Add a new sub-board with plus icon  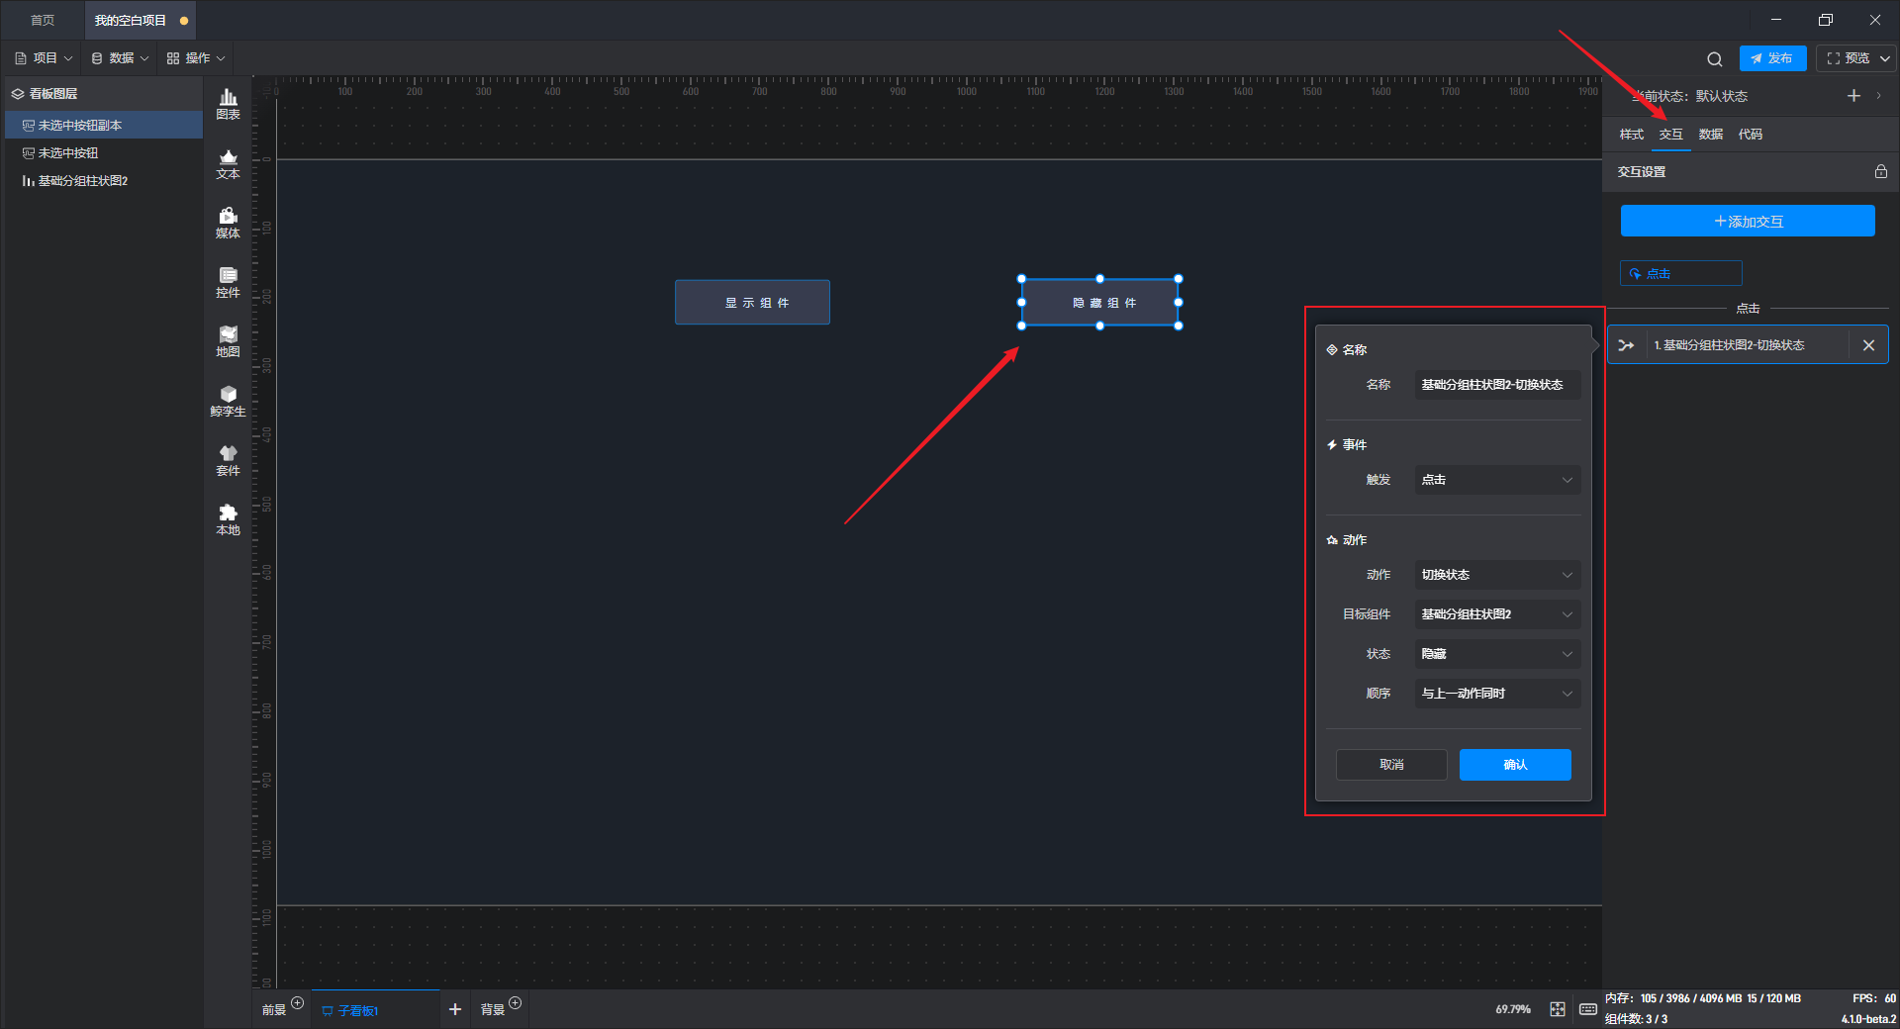coord(455,1009)
